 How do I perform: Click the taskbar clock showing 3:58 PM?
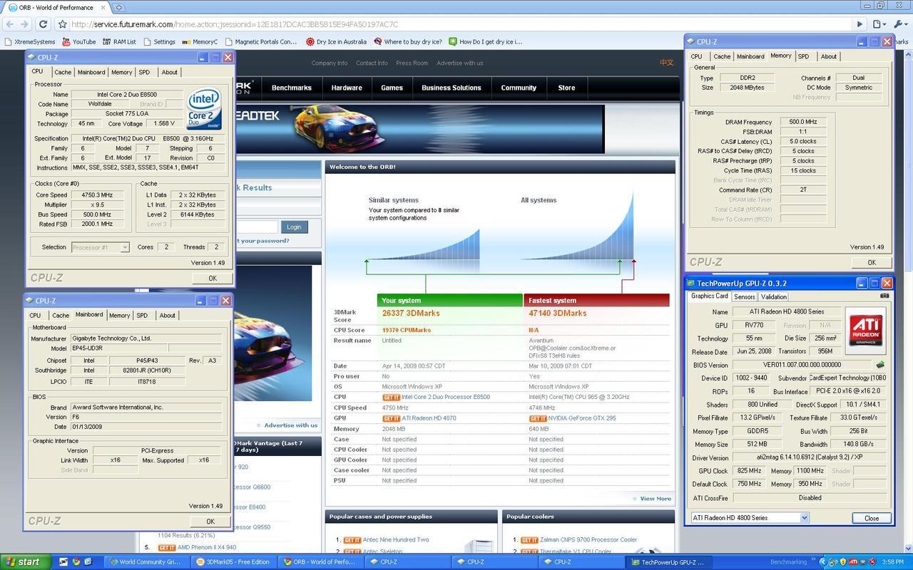(x=896, y=562)
